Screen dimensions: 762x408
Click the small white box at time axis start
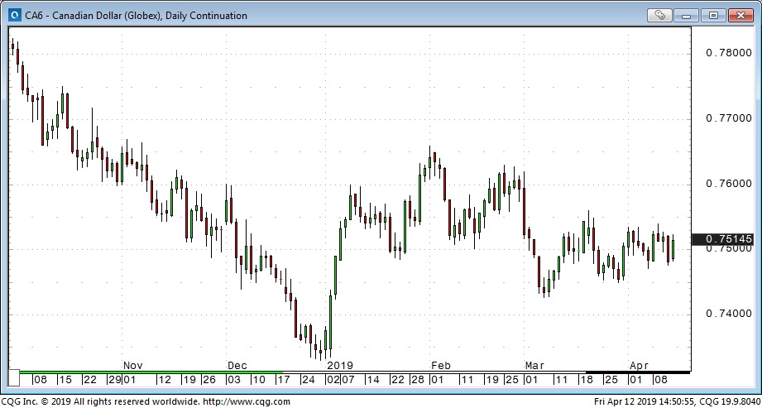point(13,378)
